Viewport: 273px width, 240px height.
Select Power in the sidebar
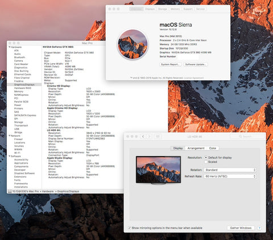(x=18, y=105)
